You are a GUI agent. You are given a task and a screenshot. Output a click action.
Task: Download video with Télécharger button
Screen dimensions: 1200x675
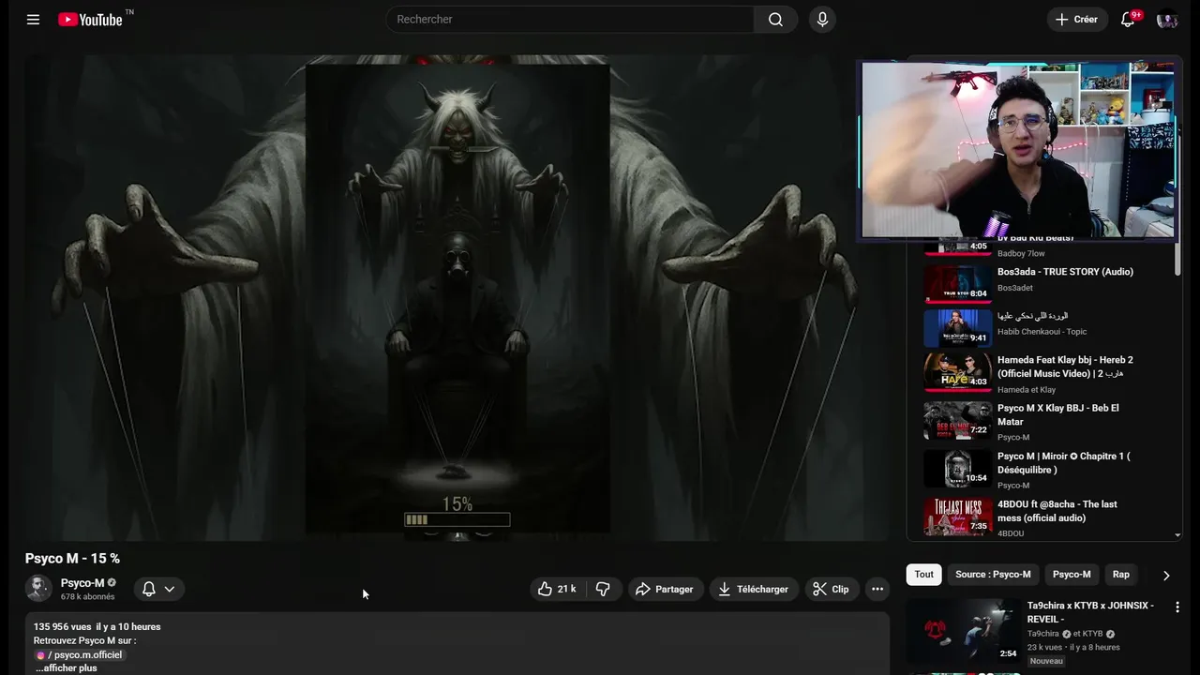point(754,589)
